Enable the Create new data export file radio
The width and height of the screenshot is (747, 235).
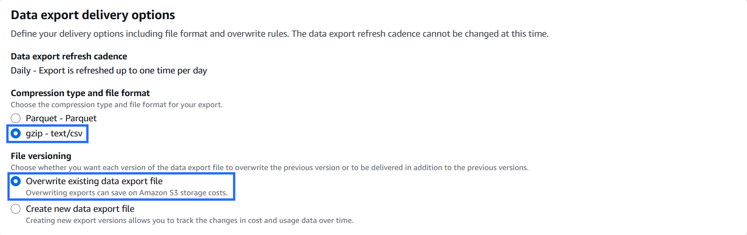[16, 209]
